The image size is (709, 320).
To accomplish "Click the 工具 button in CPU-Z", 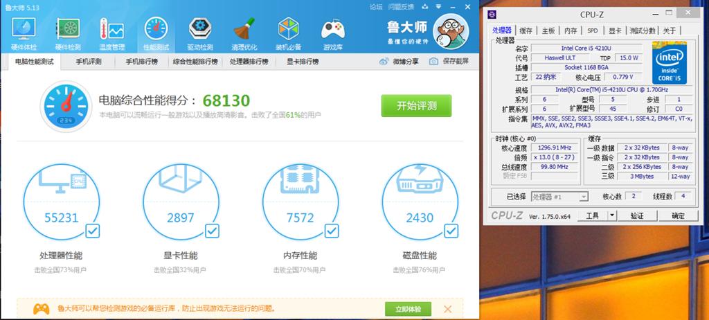I will pos(593,216).
